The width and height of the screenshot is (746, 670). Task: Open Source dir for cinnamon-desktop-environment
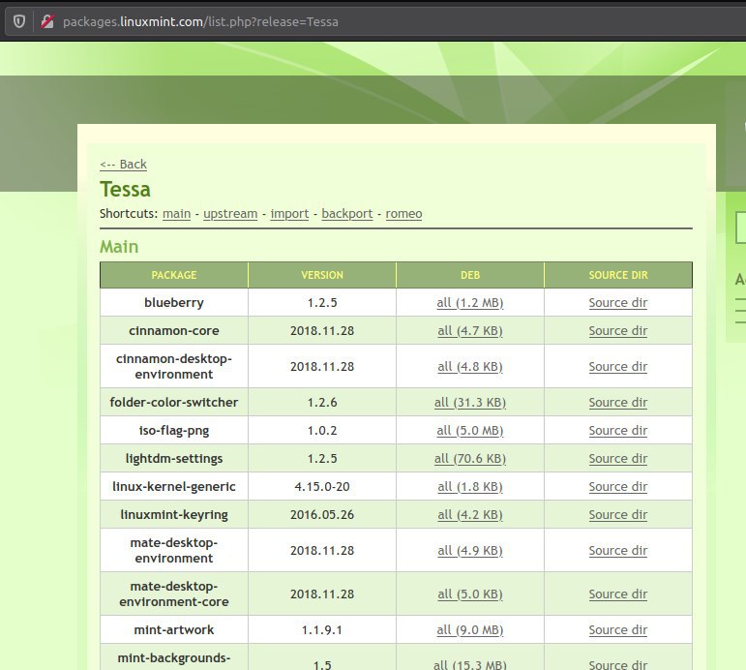coord(617,366)
